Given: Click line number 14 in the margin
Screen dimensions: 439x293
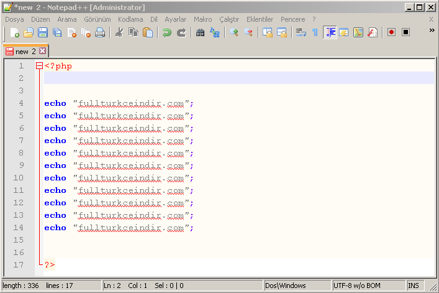Looking at the screenshot, I should click(x=19, y=228).
